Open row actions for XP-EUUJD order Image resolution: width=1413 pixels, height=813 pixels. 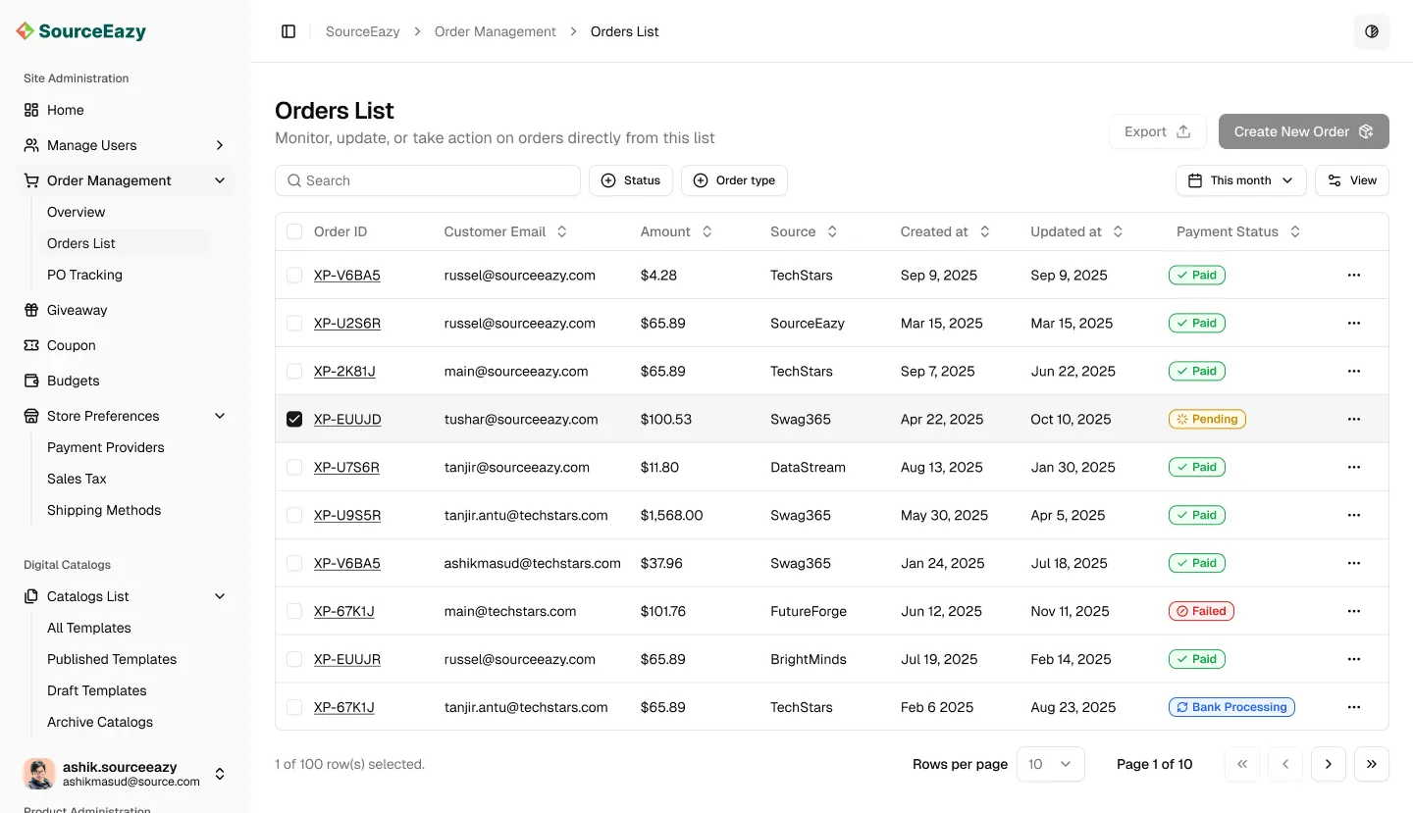[1354, 420]
